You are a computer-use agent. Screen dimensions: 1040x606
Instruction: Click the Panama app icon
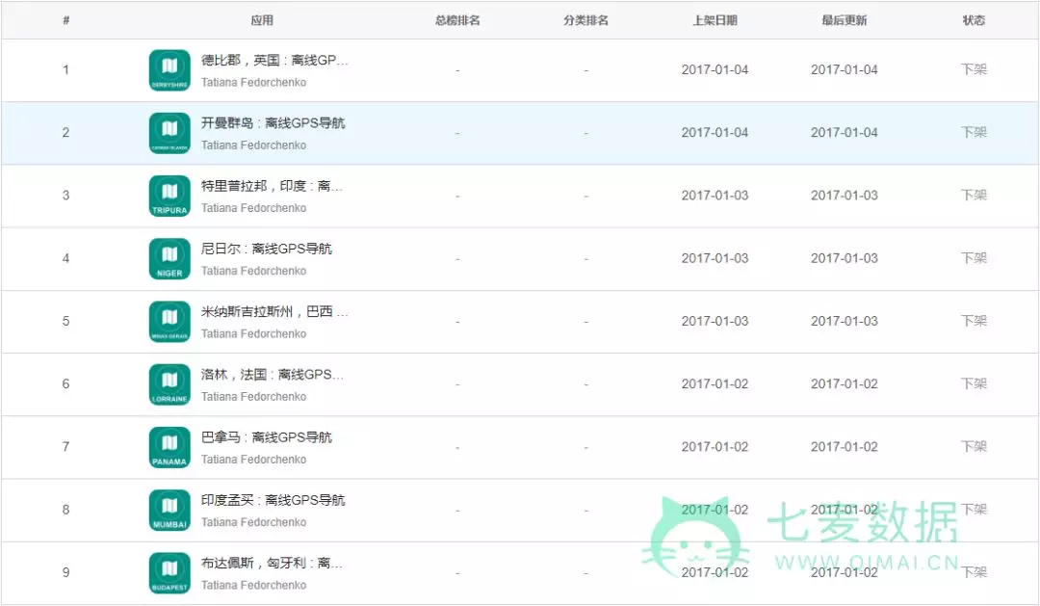coord(169,447)
